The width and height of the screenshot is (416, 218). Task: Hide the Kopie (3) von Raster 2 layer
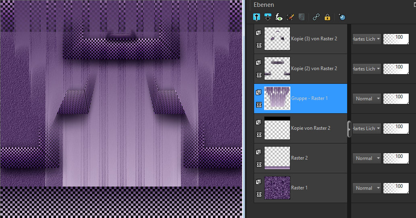click(259, 46)
